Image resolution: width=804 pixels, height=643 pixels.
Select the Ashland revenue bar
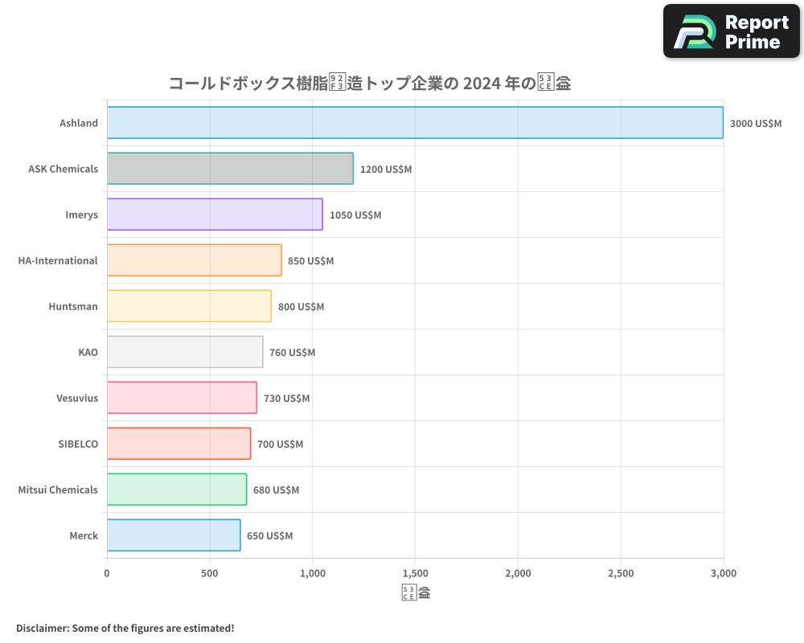tap(414, 123)
